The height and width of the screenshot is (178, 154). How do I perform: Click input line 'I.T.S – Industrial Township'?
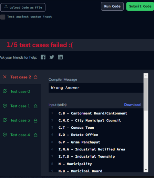point(86,157)
